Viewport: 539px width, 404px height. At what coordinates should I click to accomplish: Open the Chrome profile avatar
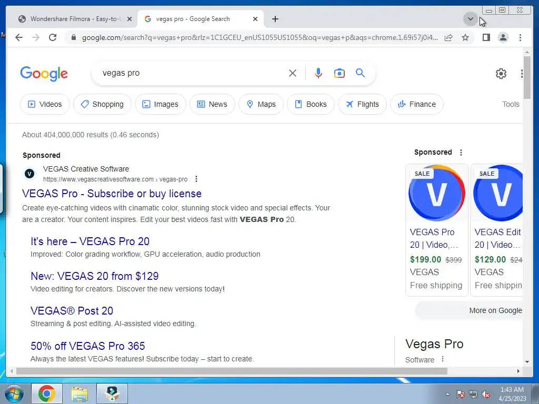pos(503,37)
